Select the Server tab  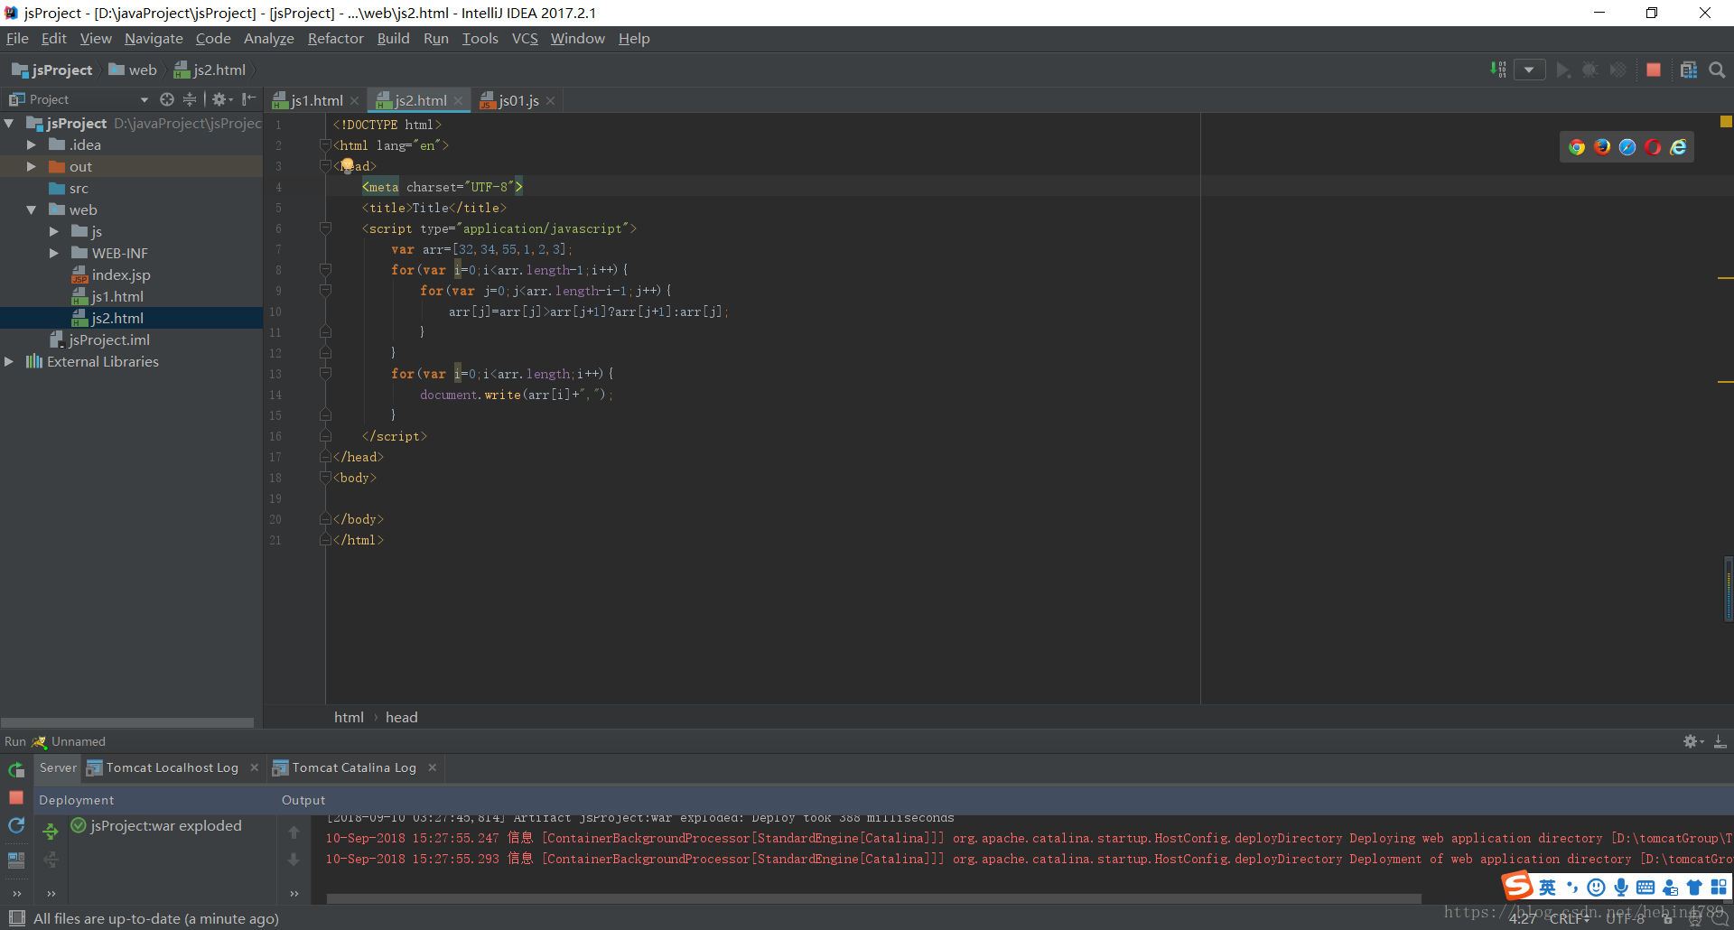click(58, 767)
